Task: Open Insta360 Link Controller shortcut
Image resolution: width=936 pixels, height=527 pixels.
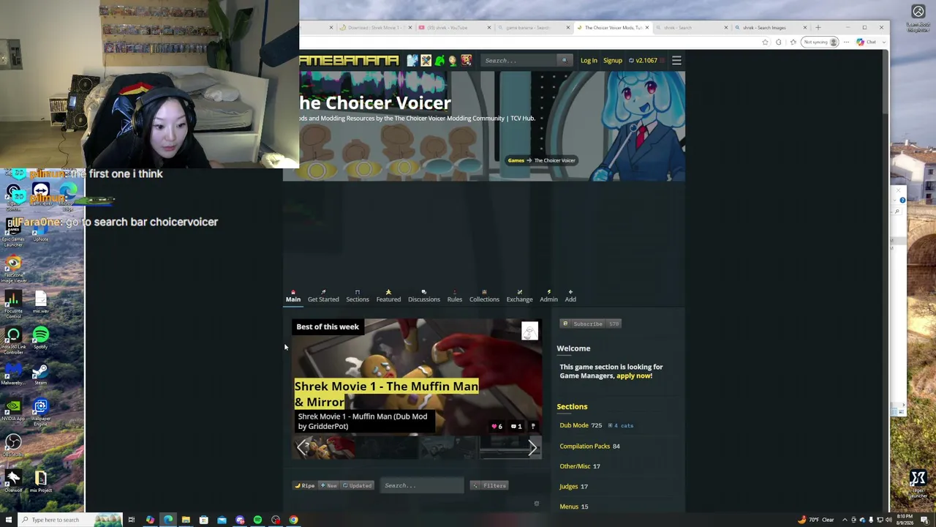Action: click(13, 340)
